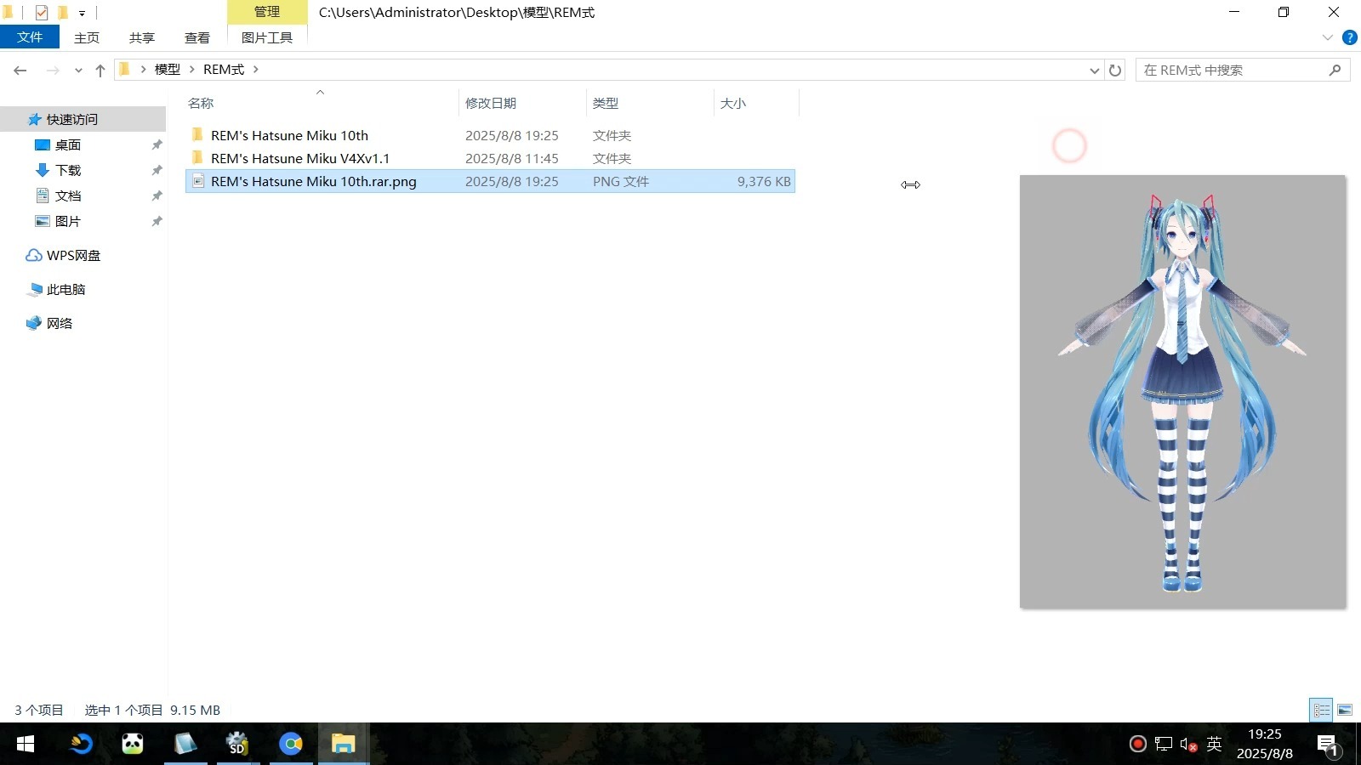This screenshot has width=1361, height=765.
Task: Click the Miku model preview image
Action: tap(1182, 392)
